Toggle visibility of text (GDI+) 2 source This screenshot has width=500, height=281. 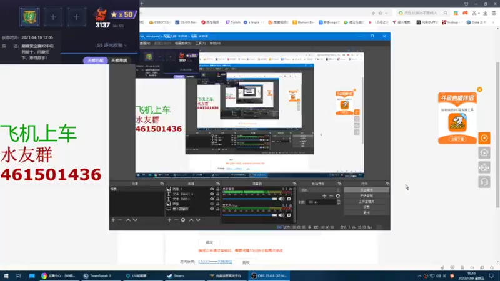tap(212, 194)
